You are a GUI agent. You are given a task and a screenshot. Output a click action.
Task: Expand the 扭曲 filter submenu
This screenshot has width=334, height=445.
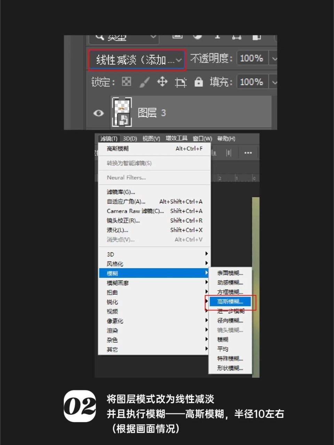[112, 292]
